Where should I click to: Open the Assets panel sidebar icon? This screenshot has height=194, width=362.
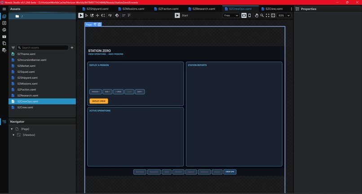4,17
